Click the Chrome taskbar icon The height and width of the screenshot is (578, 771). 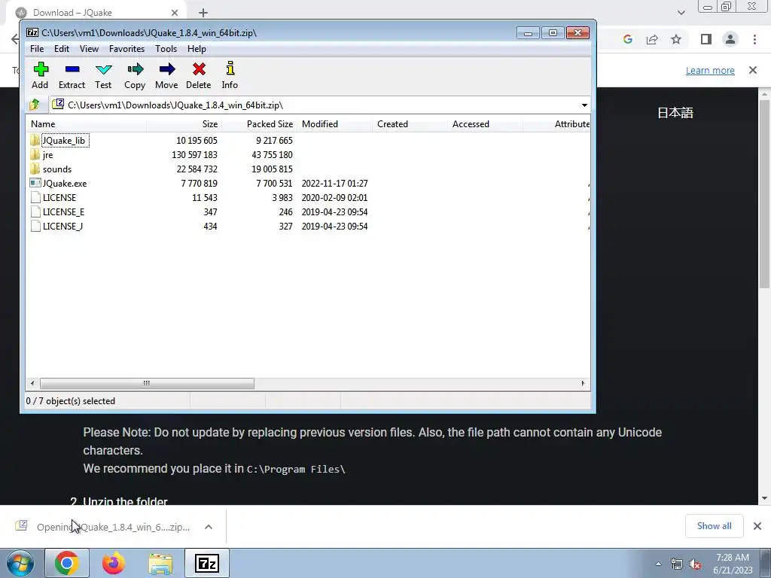(67, 563)
